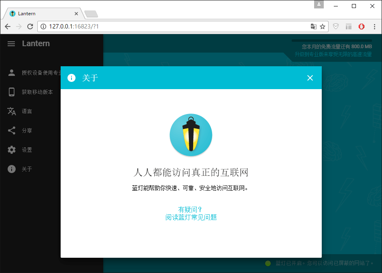This screenshot has height=273, width=382.
Task: Click the layout panel extension icon in toolbar
Action: pyautogui.click(x=349, y=26)
